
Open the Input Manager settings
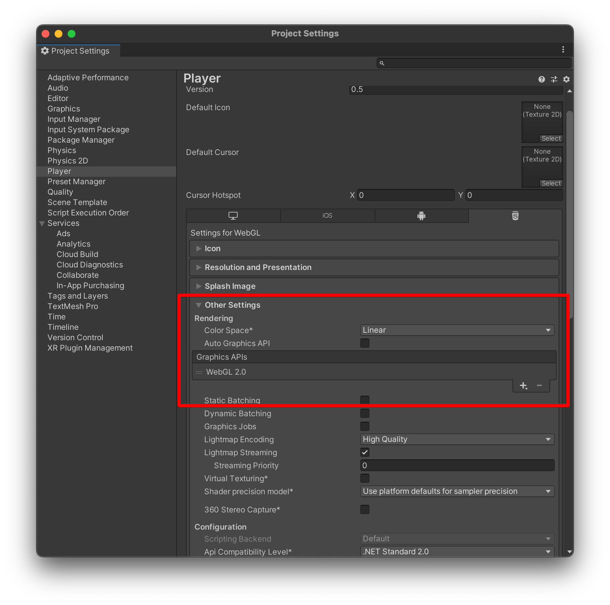(x=74, y=119)
